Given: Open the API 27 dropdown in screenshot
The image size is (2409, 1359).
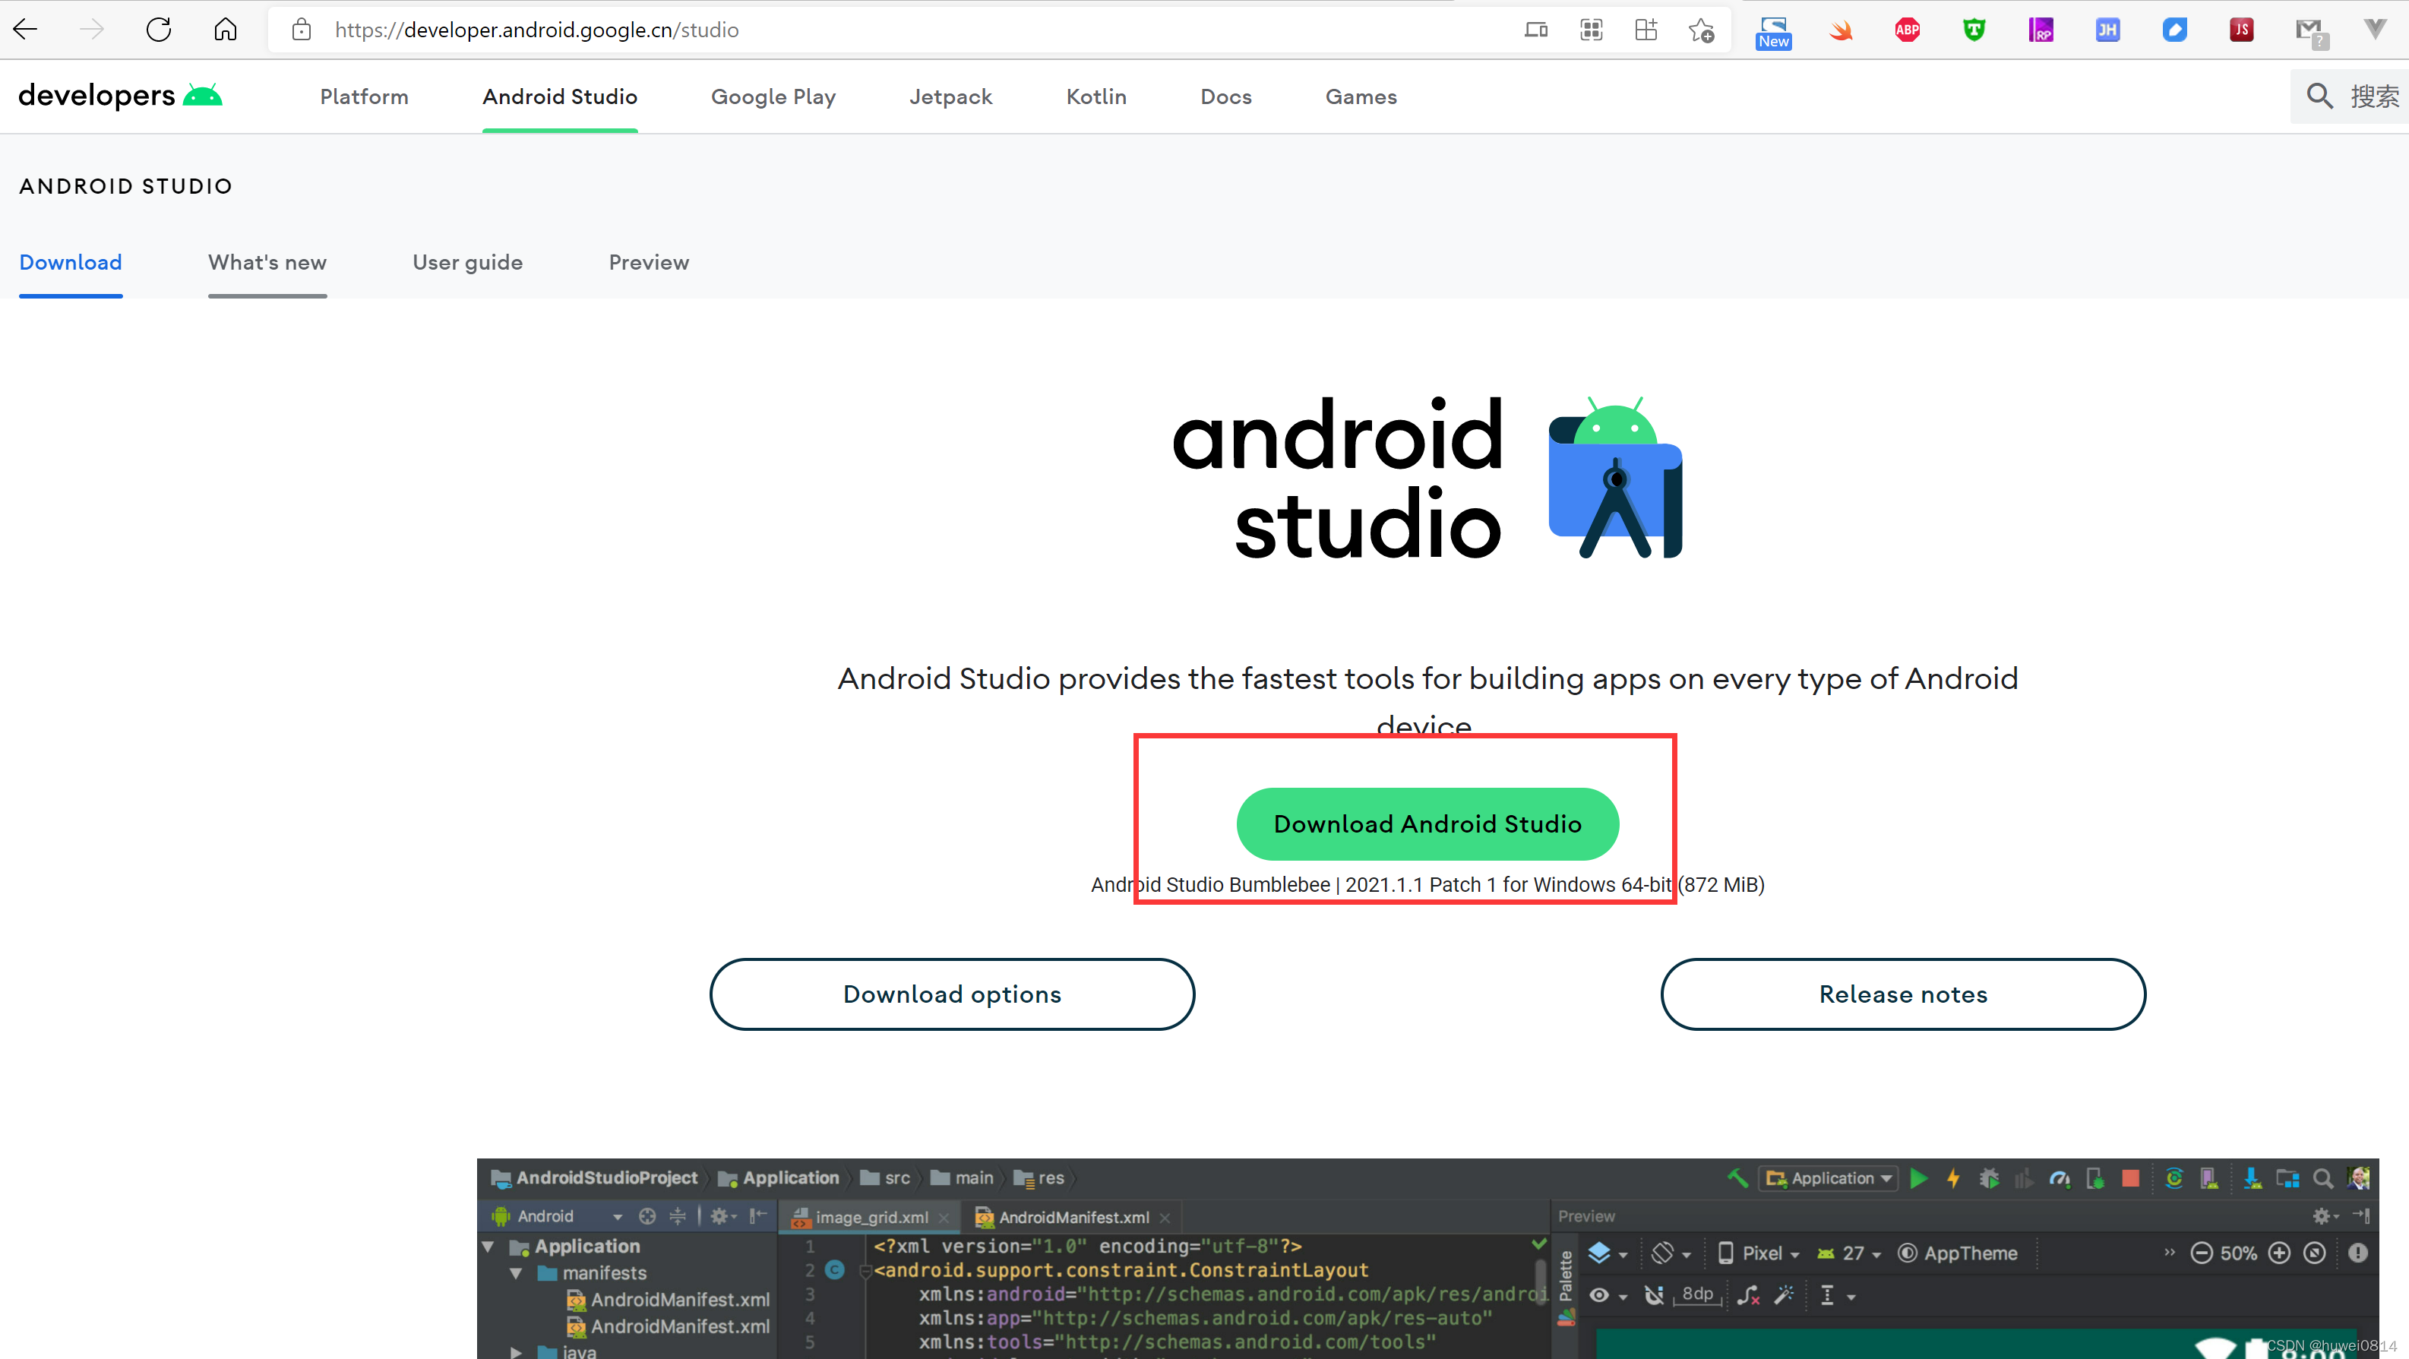Looking at the screenshot, I should (1848, 1253).
